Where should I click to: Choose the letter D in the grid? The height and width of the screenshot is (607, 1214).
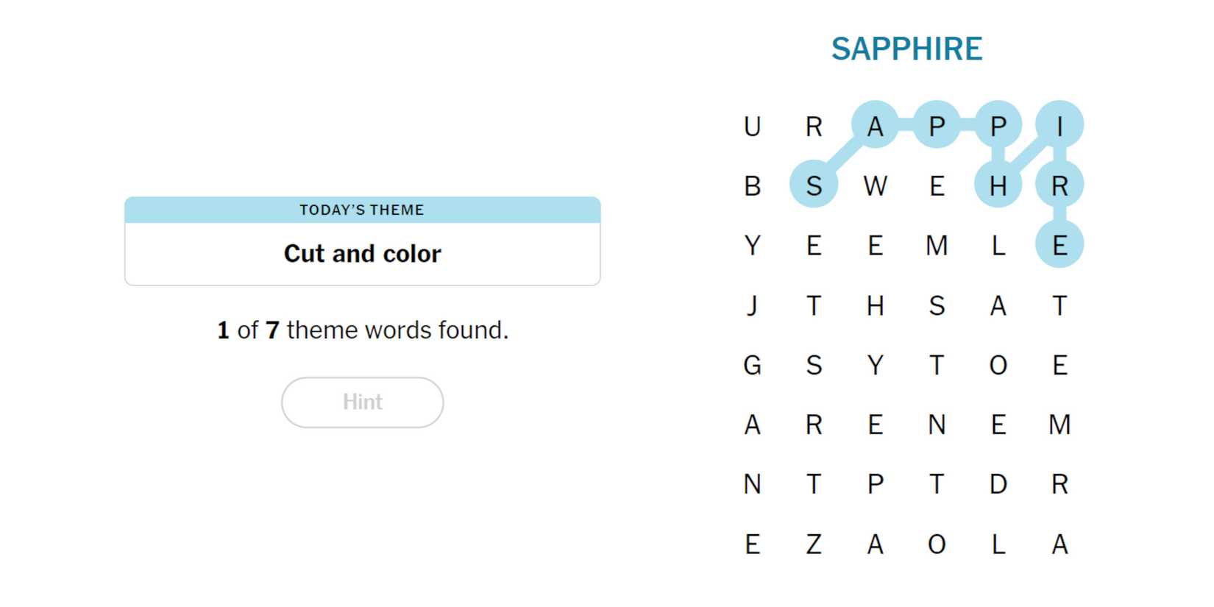point(998,484)
